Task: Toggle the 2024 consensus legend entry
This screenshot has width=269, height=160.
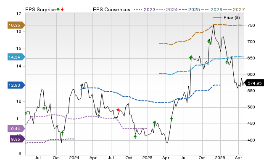Action: [167, 10]
